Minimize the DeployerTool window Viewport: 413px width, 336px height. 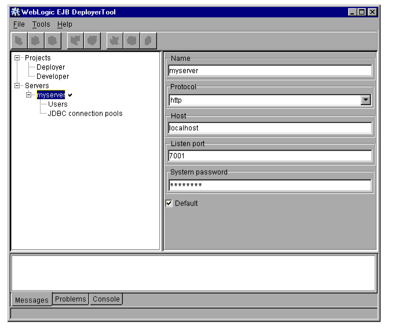coord(352,12)
